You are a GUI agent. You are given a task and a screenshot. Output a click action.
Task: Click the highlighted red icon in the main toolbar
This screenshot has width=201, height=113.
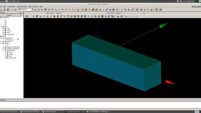click(x=141, y=10)
